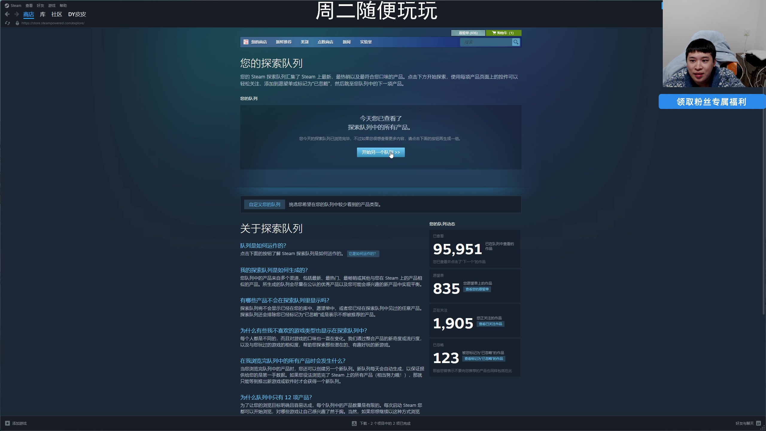
Task: Focus the store search field
Action: pos(486,42)
